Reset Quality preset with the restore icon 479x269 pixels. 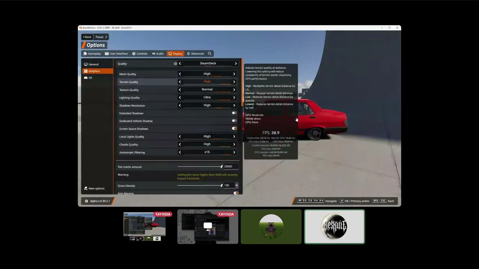(175, 64)
